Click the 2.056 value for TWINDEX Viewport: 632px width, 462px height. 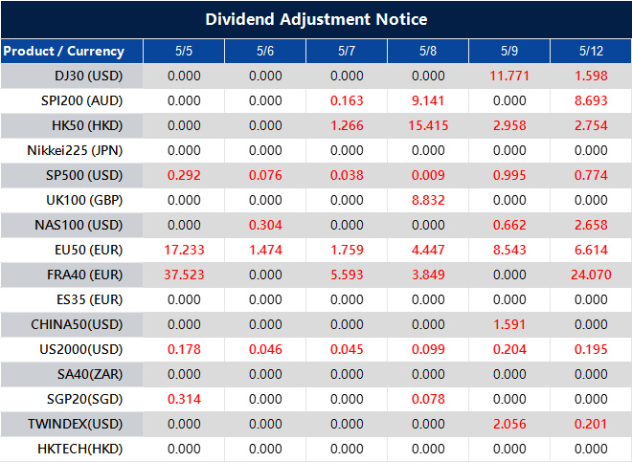pos(508,424)
